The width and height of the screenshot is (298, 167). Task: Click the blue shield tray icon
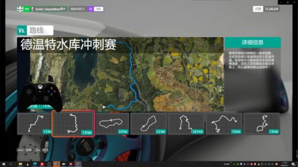pyautogui.click(x=241, y=164)
